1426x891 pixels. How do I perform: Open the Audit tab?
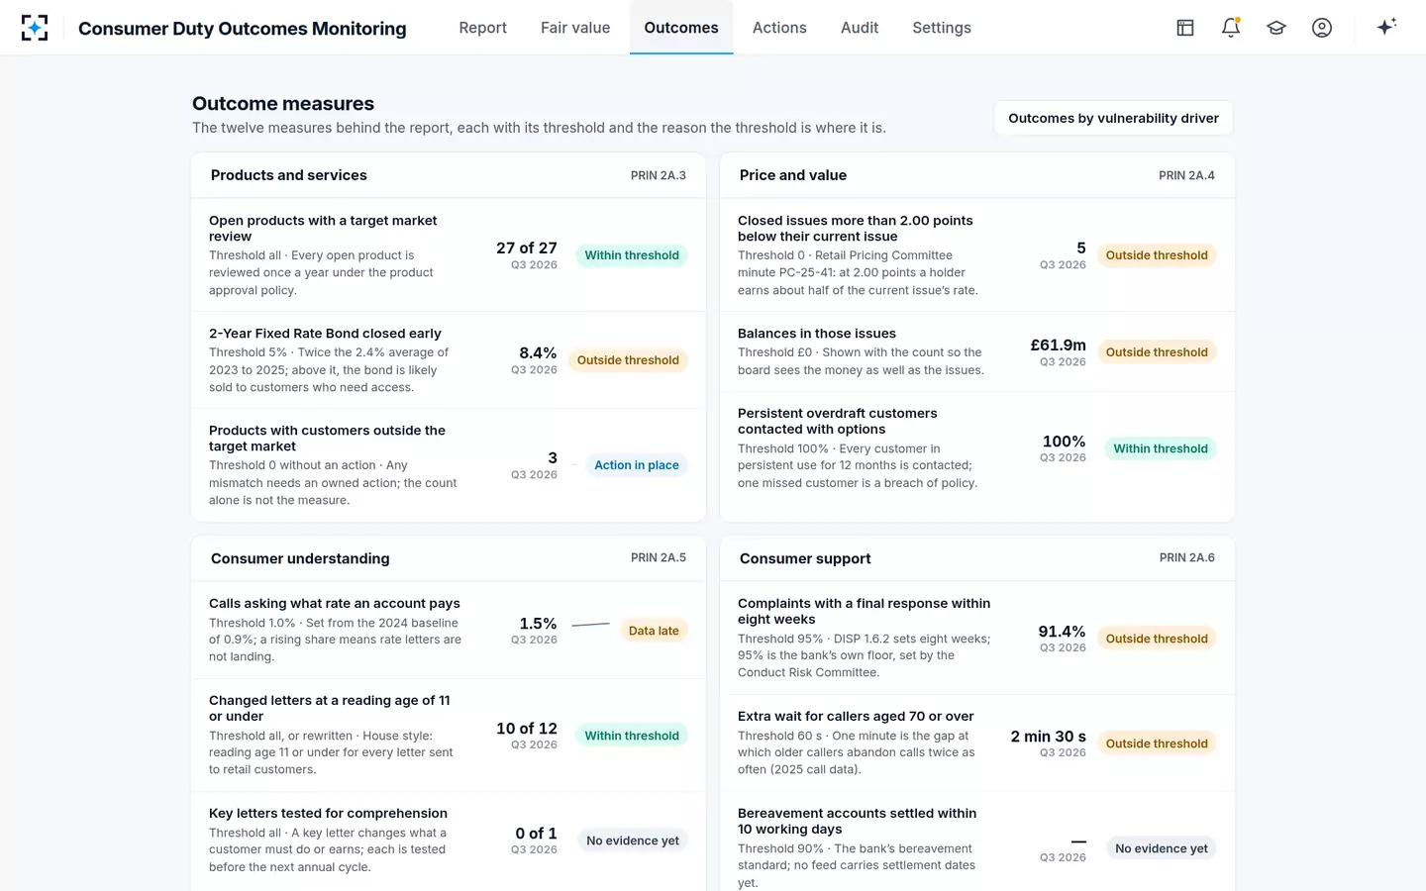coord(860,28)
